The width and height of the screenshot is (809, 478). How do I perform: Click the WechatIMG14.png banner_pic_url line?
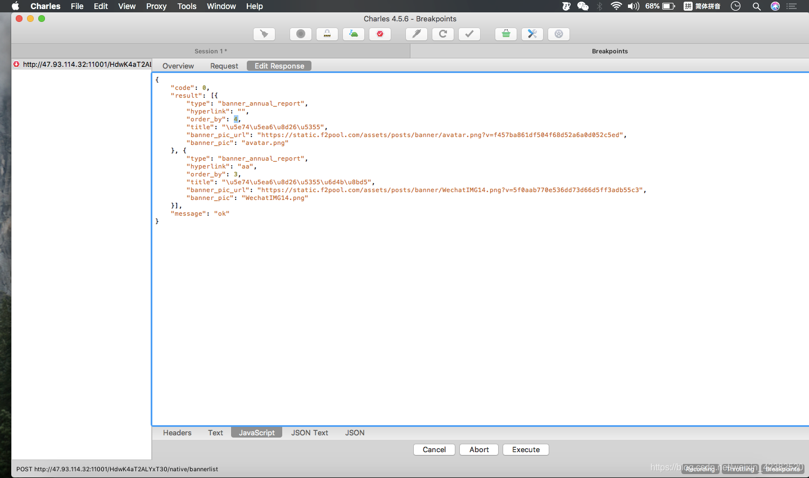click(417, 190)
